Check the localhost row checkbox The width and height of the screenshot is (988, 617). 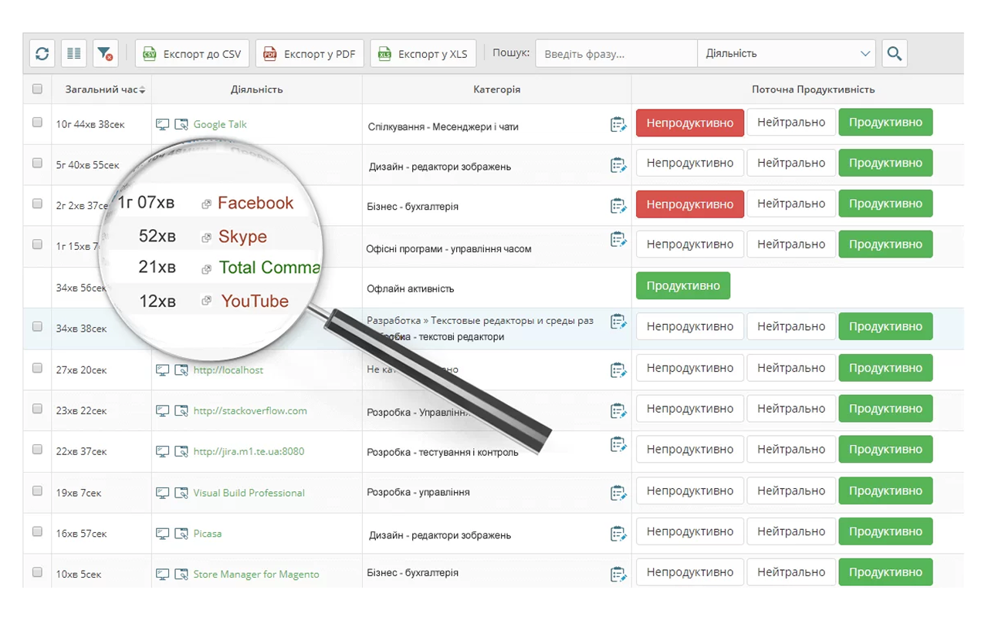click(x=37, y=368)
